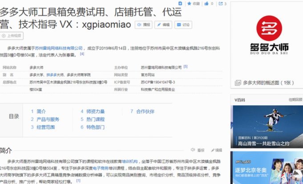Open reference [1] footnote

[78, 181]
